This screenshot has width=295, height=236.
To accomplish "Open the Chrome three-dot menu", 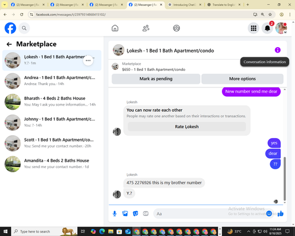I will [290, 14].
